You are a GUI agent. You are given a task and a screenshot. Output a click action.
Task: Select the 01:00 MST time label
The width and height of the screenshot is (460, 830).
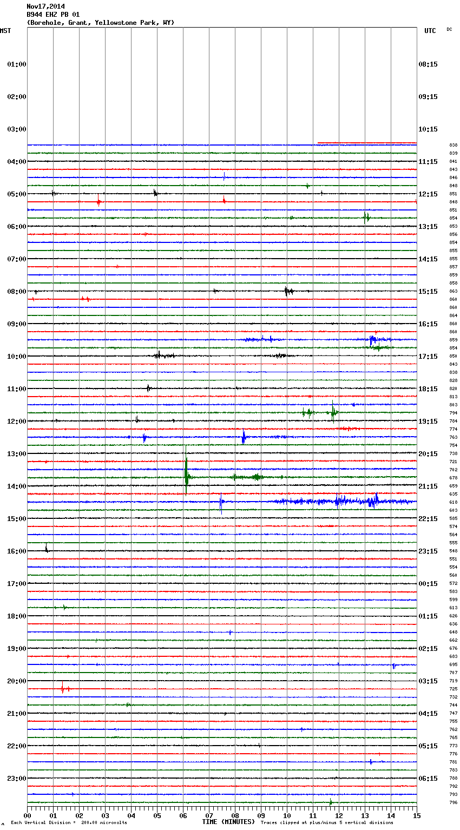coord(17,64)
